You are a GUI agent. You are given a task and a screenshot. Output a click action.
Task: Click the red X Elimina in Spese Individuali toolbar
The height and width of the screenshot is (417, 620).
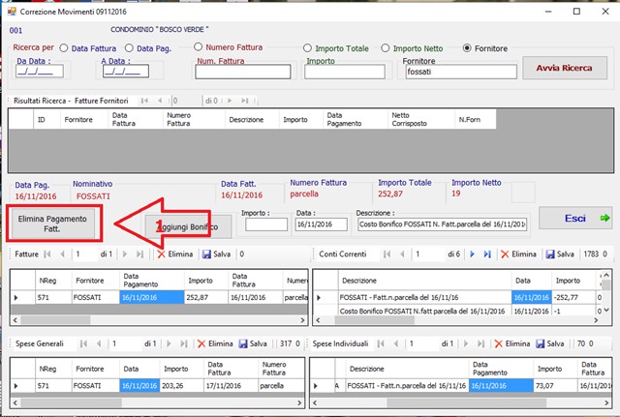pos(512,343)
